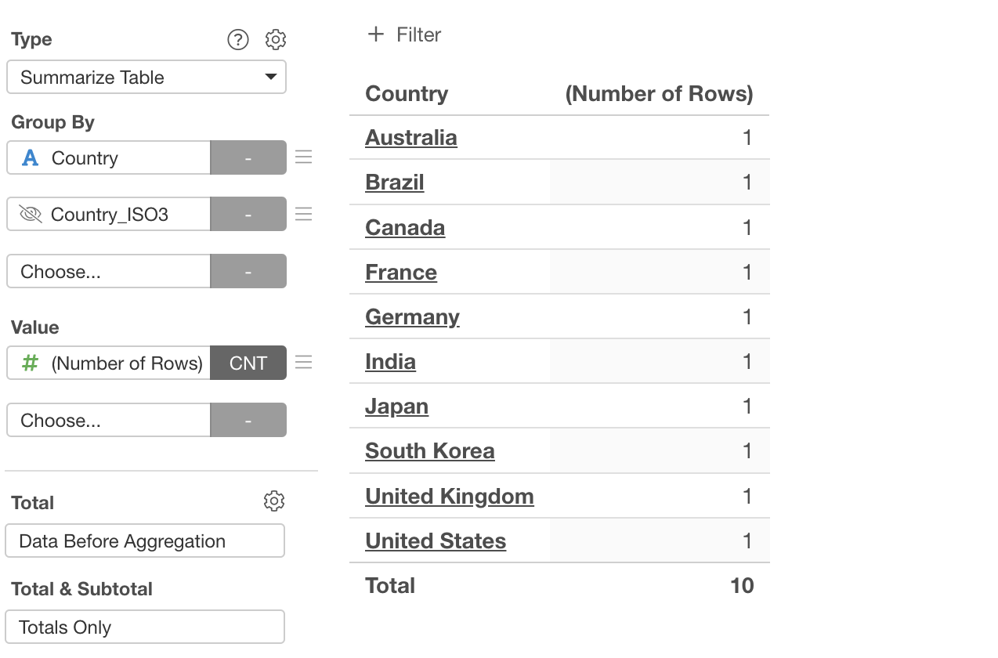The width and height of the screenshot is (998, 658).
Task: Click the CNT aggregation function button
Action: 248,363
